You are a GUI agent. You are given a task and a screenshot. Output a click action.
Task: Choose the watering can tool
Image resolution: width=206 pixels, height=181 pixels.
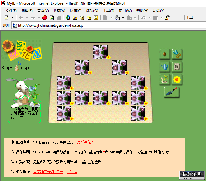(165, 67)
